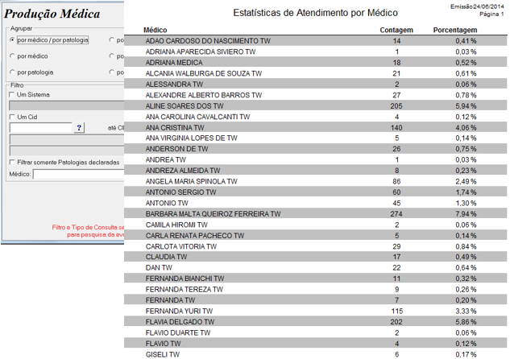Click 'ANDREZA ALMEIDA TW'

pyautogui.click(x=315, y=171)
